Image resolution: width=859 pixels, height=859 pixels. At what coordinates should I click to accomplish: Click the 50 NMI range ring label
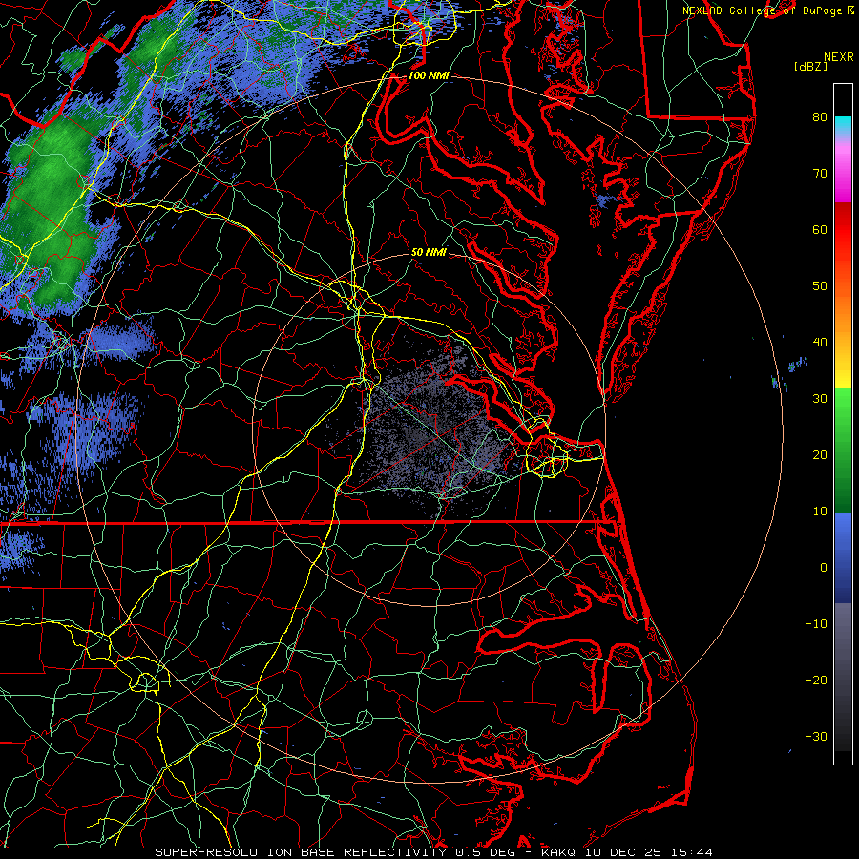(429, 252)
